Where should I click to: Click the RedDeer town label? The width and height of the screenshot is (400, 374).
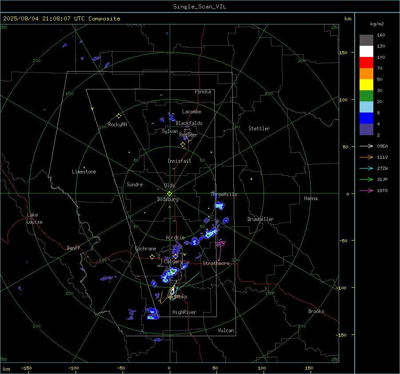(188, 135)
